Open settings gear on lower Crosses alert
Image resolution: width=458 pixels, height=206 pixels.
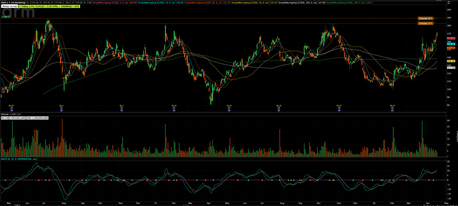[429, 24]
